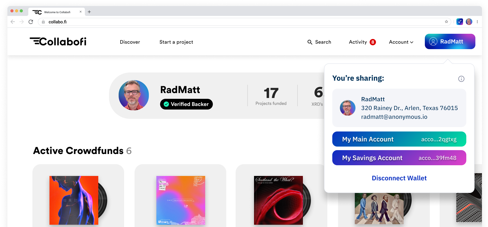This screenshot has height=227, width=488.
Task: Open a new browser tab
Action: (89, 12)
